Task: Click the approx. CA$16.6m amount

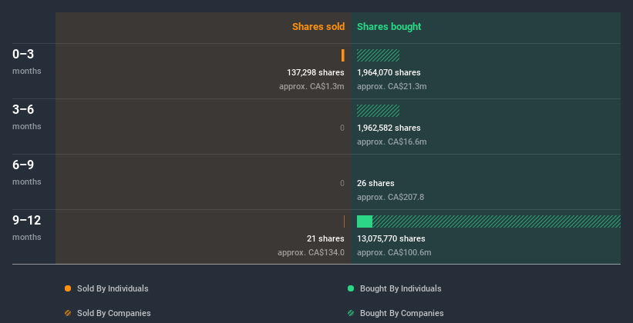Action: pyautogui.click(x=392, y=142)
